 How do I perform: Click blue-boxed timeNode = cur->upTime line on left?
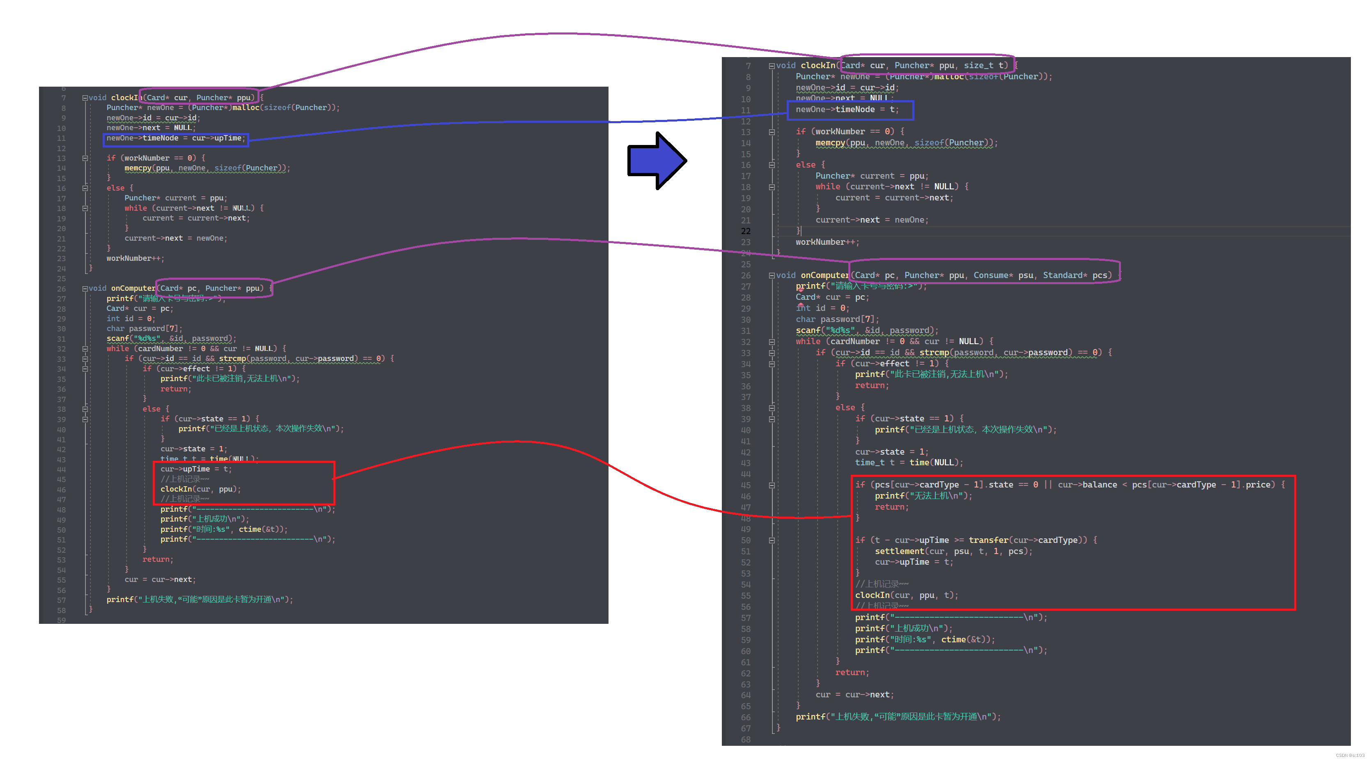[176, 138]
